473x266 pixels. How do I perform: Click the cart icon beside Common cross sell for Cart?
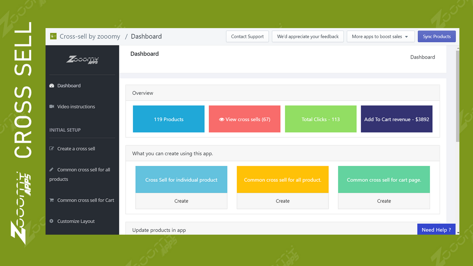coord(52,200)
